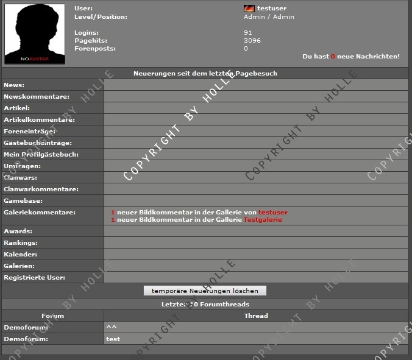Click the 'Galerien:' row label
Screen dimensions: 412x360
(x=19, y=266)
